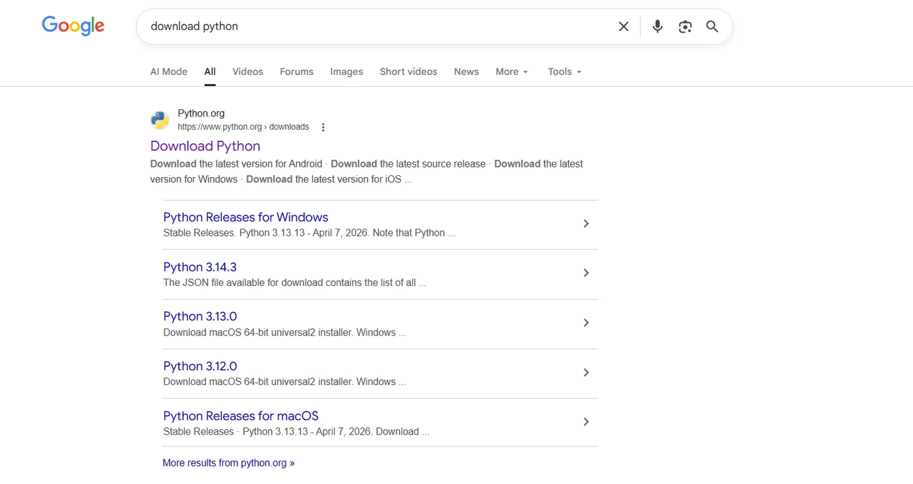Click chevron on Python Releases for macOS row
This screenshot has width=913, height=484.
click(x=586, y=421)
